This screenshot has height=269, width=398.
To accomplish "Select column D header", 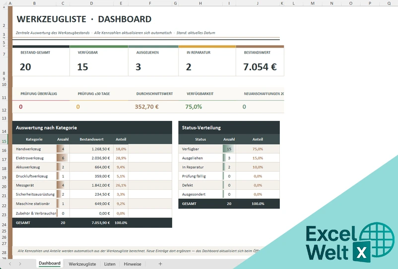I will (x=91, y=3).
